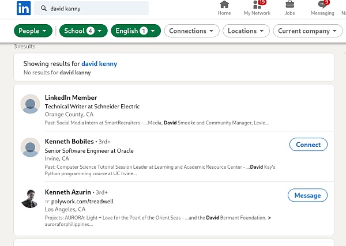This screenshot has width=346, height=246.
Task: Open the Current company filter
Action: [307, 31]
